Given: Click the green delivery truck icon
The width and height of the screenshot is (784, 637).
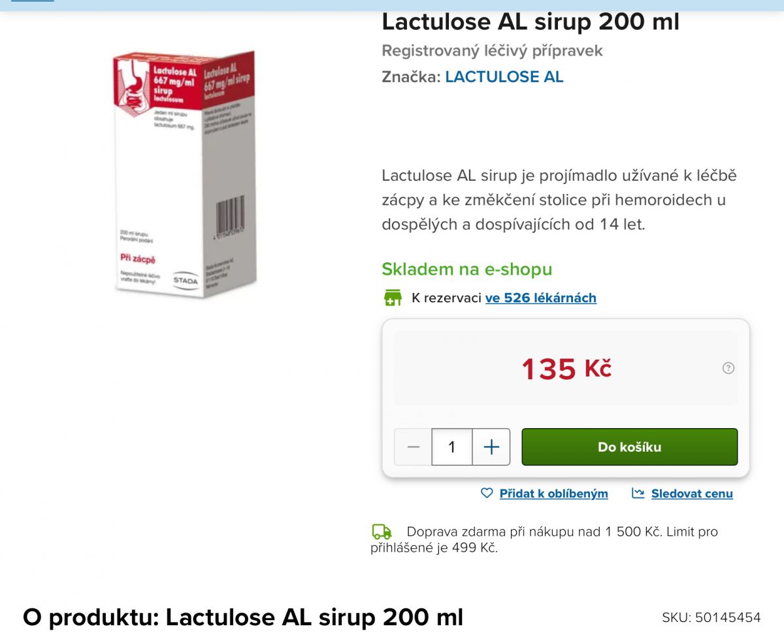Looking at the screenshot, I should (x=382, y=532).
